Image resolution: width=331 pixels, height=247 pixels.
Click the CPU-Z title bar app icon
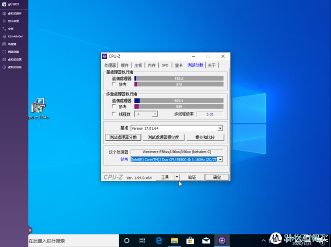click(105, 56)
